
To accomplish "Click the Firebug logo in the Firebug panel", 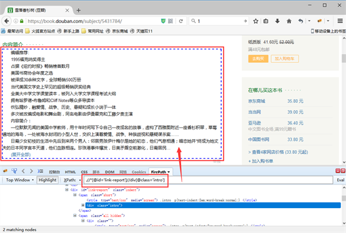I will pyautogui.click(x=5, y=171).
